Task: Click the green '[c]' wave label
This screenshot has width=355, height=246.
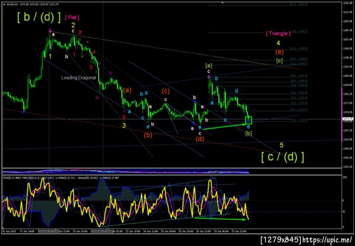Action: click(x=279, y=60)
